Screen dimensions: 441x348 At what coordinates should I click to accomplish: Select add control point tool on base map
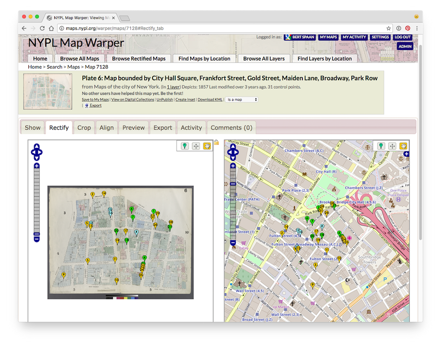click(x=381, y=146)
